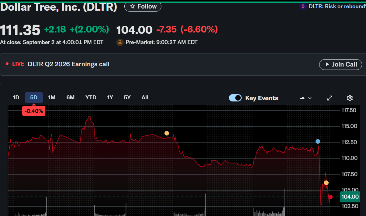The image size is (366, 216).
Task: Click the red current-price dot on chart
Action: coord(330,197)
